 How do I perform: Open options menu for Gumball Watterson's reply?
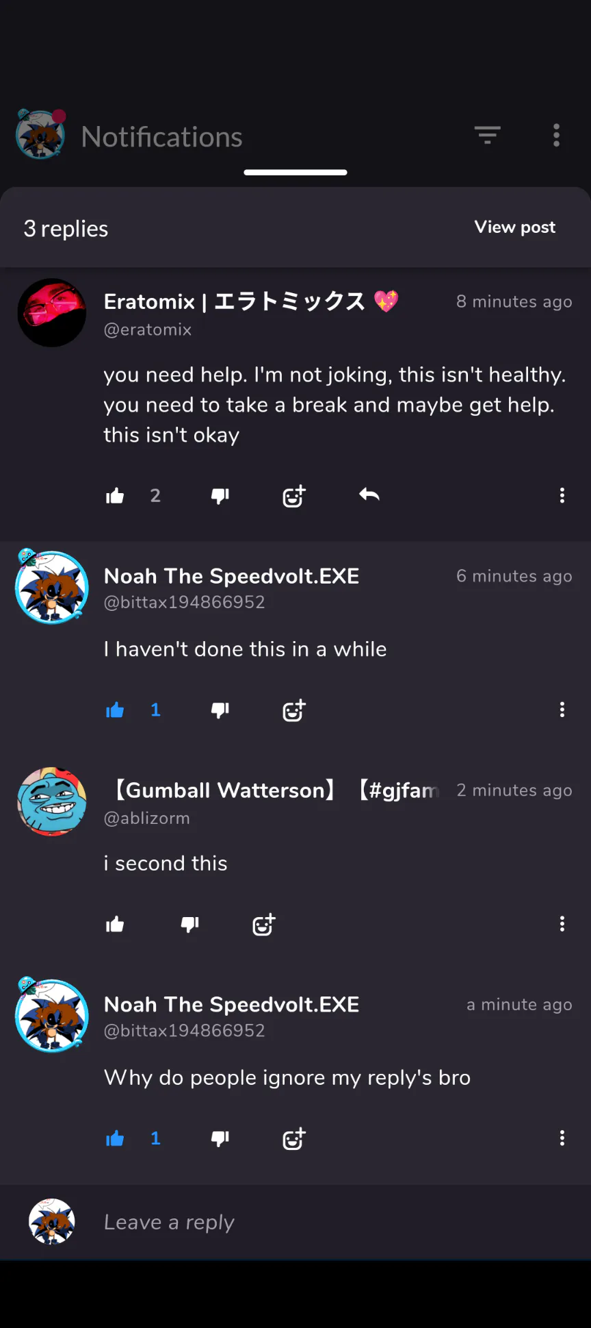coord(562,924)
